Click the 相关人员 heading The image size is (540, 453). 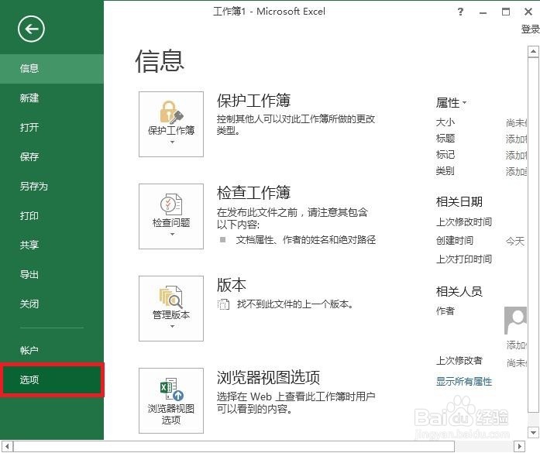click(459, 292)
